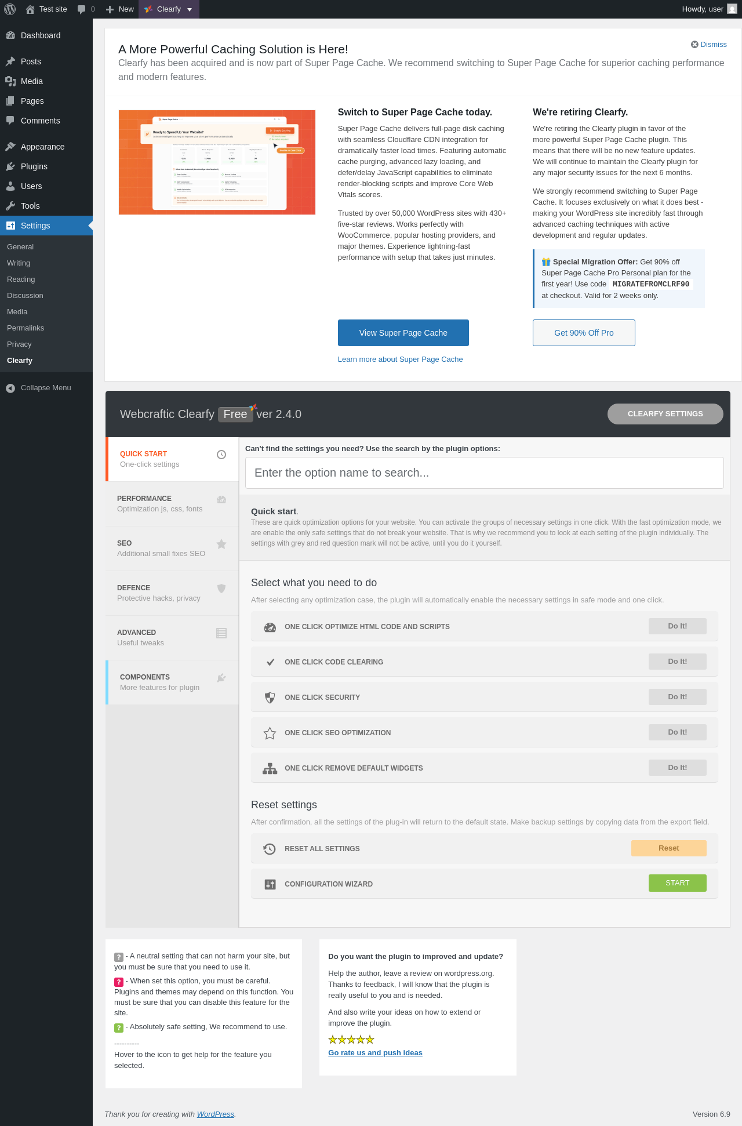Click the list icon beside Advanced
This screenshot has height=1126, width=742.
click(221, 633)
